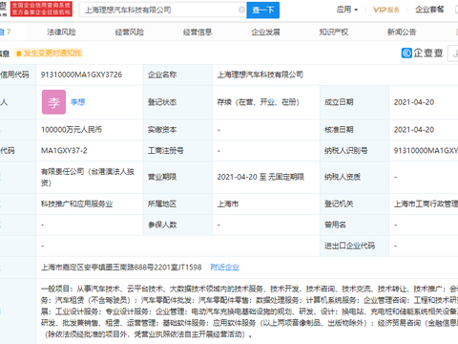Open legal representative 李想 link
This screenshot has height=344, width=458.
(77, 102)
